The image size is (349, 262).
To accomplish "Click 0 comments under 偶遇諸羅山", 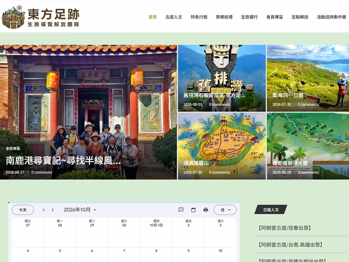I will click(220, 172).
